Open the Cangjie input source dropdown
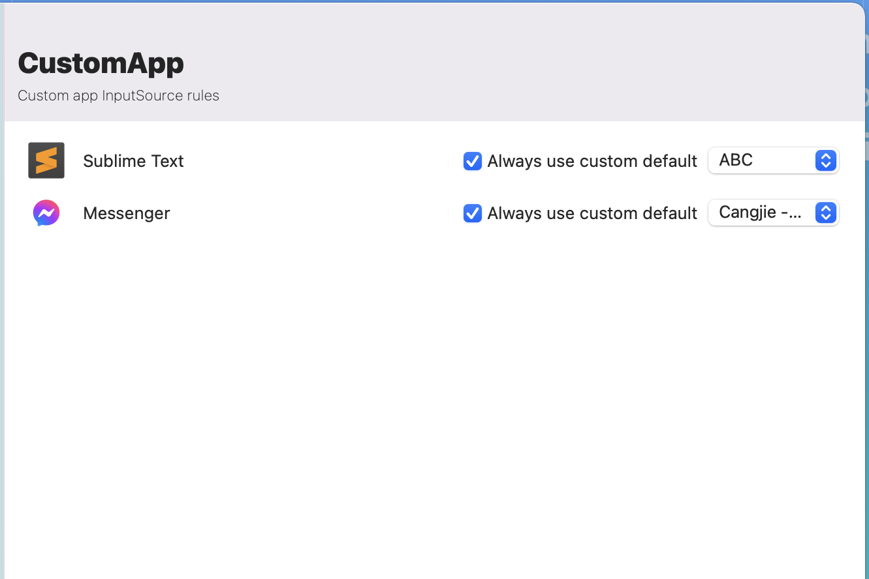 pos(773,213)
